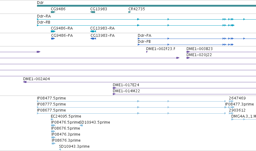Select the CG13983-RA transcript label
The height and width of the screenshot is (151, 256).
(102, 28)
